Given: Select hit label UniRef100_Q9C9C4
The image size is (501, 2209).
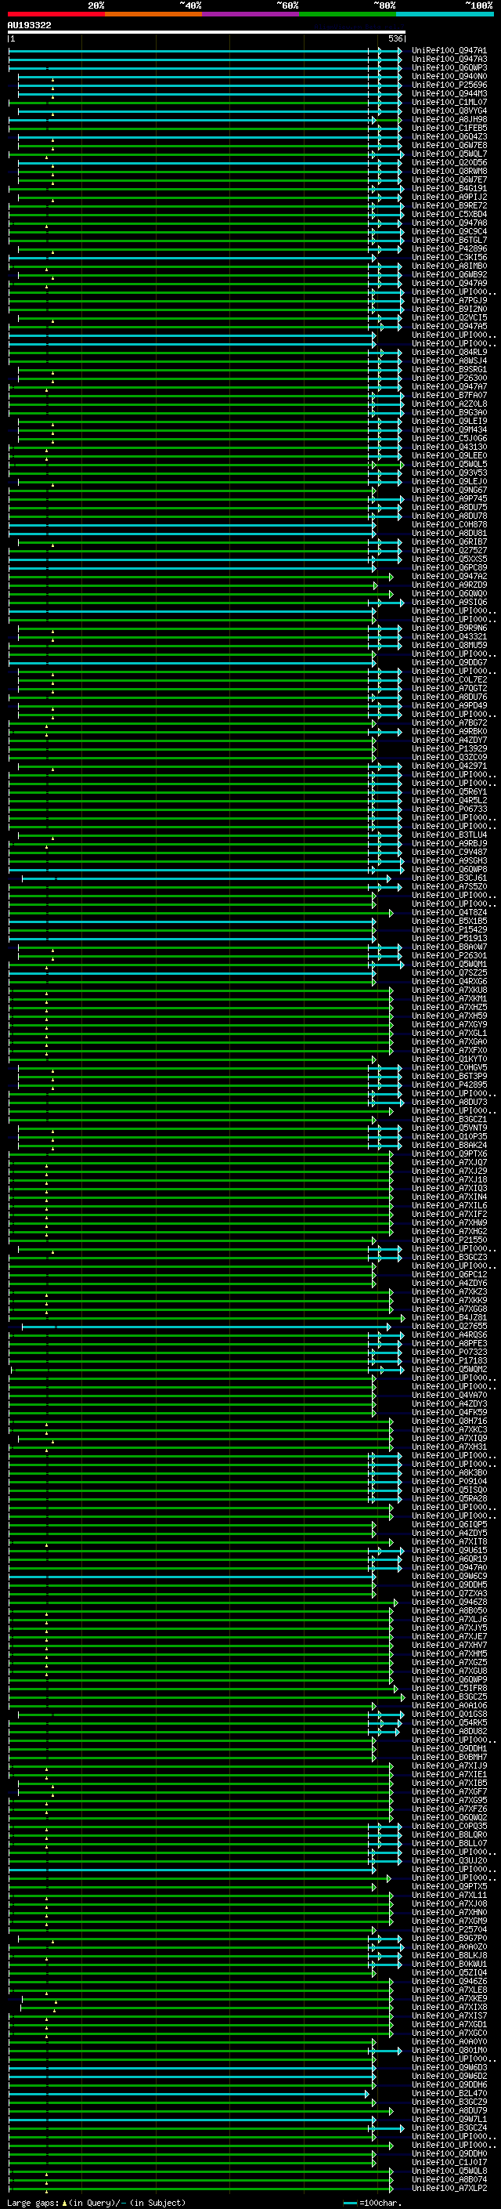Looking at the screenshot, I should click(449, 231).
